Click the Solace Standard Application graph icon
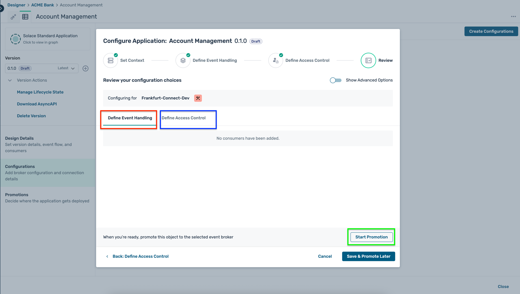This screenshot has height=294, width=520. [x=15, y=39]
